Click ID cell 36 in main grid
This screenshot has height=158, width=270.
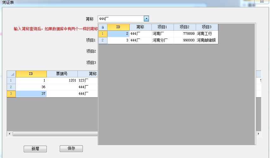pos(31,87)
